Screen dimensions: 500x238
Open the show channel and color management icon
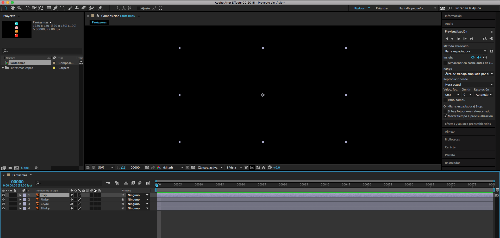158,168
